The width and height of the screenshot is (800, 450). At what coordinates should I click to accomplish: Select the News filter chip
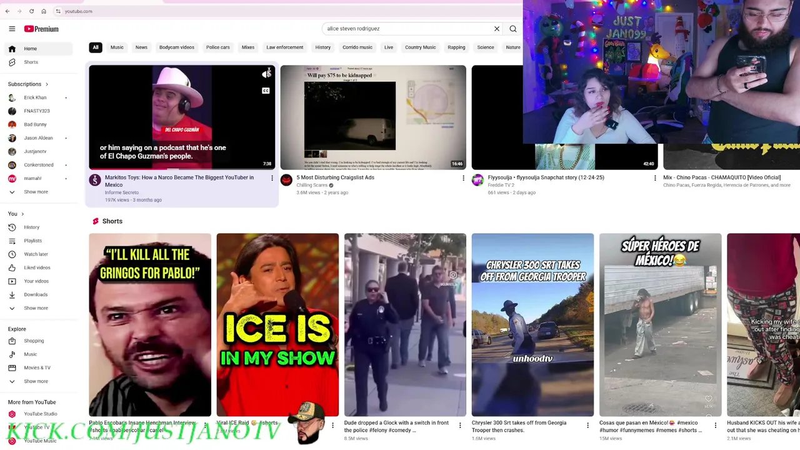click(x=141, y=47)
